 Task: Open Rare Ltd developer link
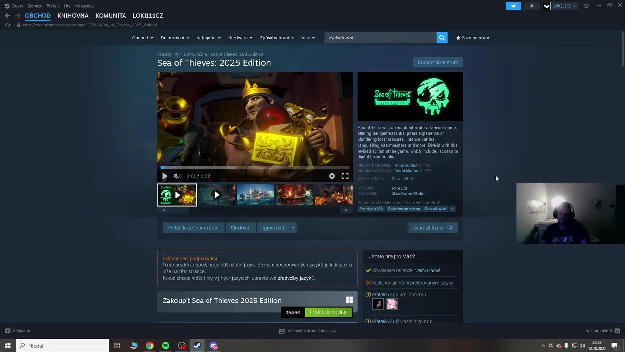pyautogui.click(x=399, y=188)
